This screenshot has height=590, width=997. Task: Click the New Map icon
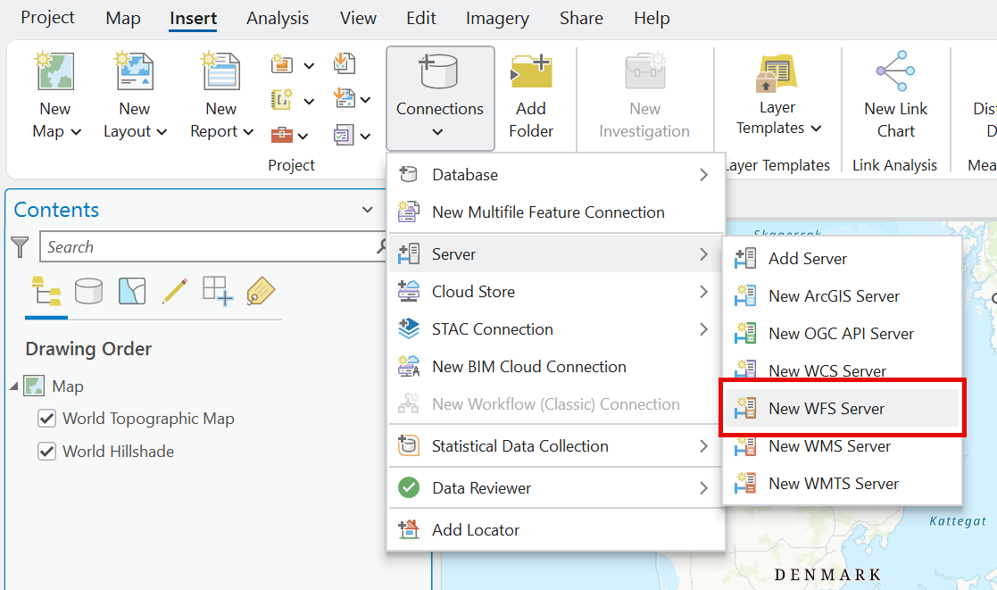click(x=55, y=72)
